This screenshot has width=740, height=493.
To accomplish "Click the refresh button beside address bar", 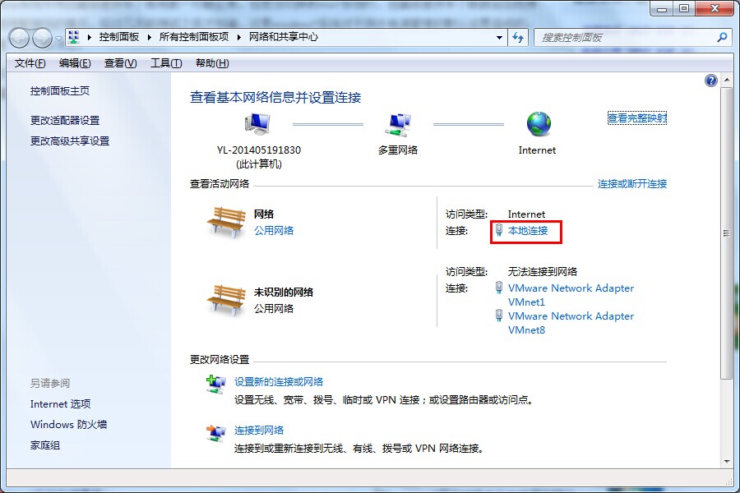I will (518, 37).
